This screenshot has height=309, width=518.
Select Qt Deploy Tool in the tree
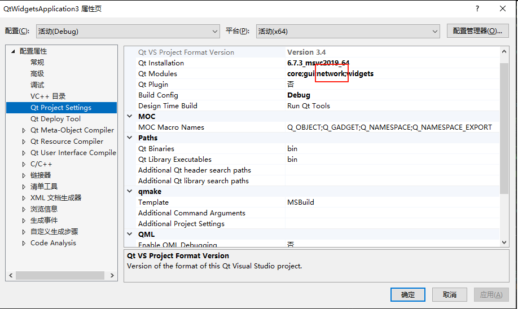pyautogui.click(x=55, y=119)
